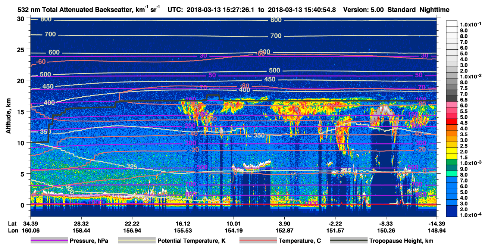Click longitude value '160.06'
This screenshot has height=249, width=485.
30,230
